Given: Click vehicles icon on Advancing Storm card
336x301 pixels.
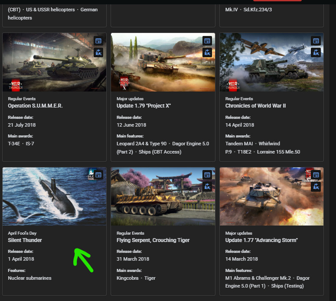Looking at the screenshot, I should coord(316,186).
